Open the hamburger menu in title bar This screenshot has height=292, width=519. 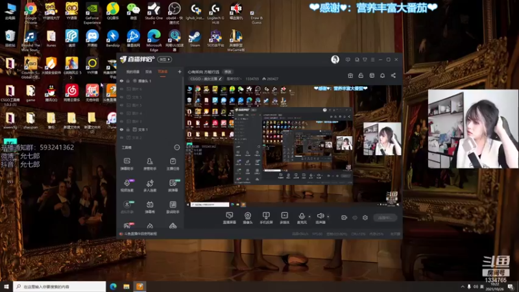click(372, 60)
